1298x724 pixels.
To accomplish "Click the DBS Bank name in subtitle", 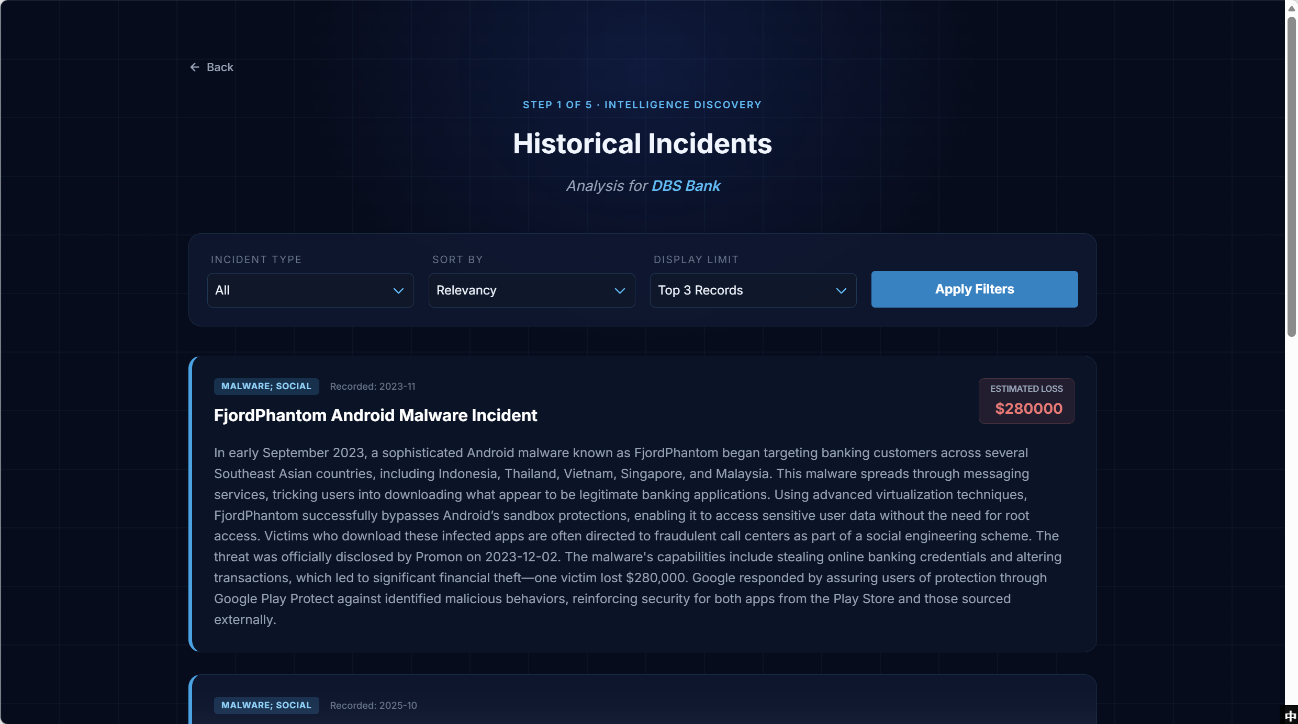I will coord(686,186).
